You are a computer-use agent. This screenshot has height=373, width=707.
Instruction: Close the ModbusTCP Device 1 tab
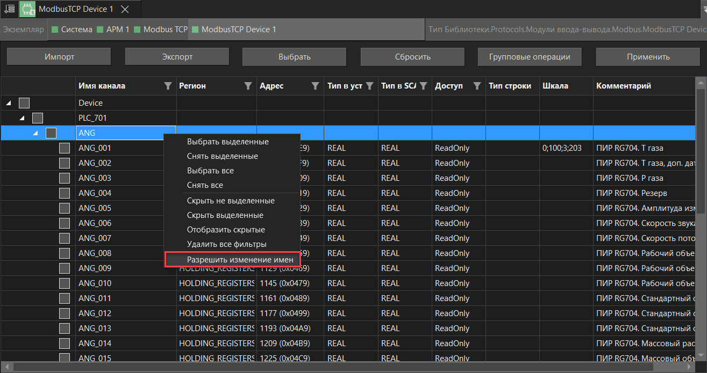pyautogui.click(x=125, y=10)
